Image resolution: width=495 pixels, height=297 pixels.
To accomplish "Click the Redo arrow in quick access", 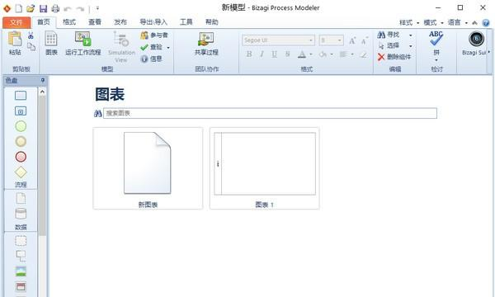I will tap(80, 9).
